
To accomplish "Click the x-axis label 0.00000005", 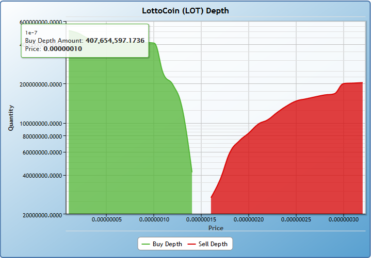I will pos(106,219).
